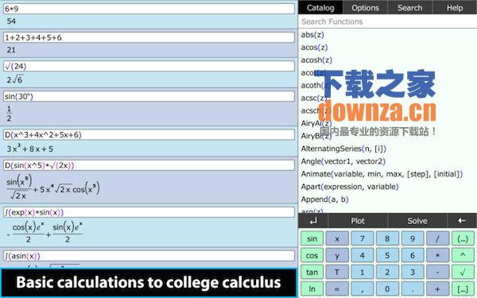Click the sin(30°) input field
Screen dimensions: 477x298
click(149, 96)
